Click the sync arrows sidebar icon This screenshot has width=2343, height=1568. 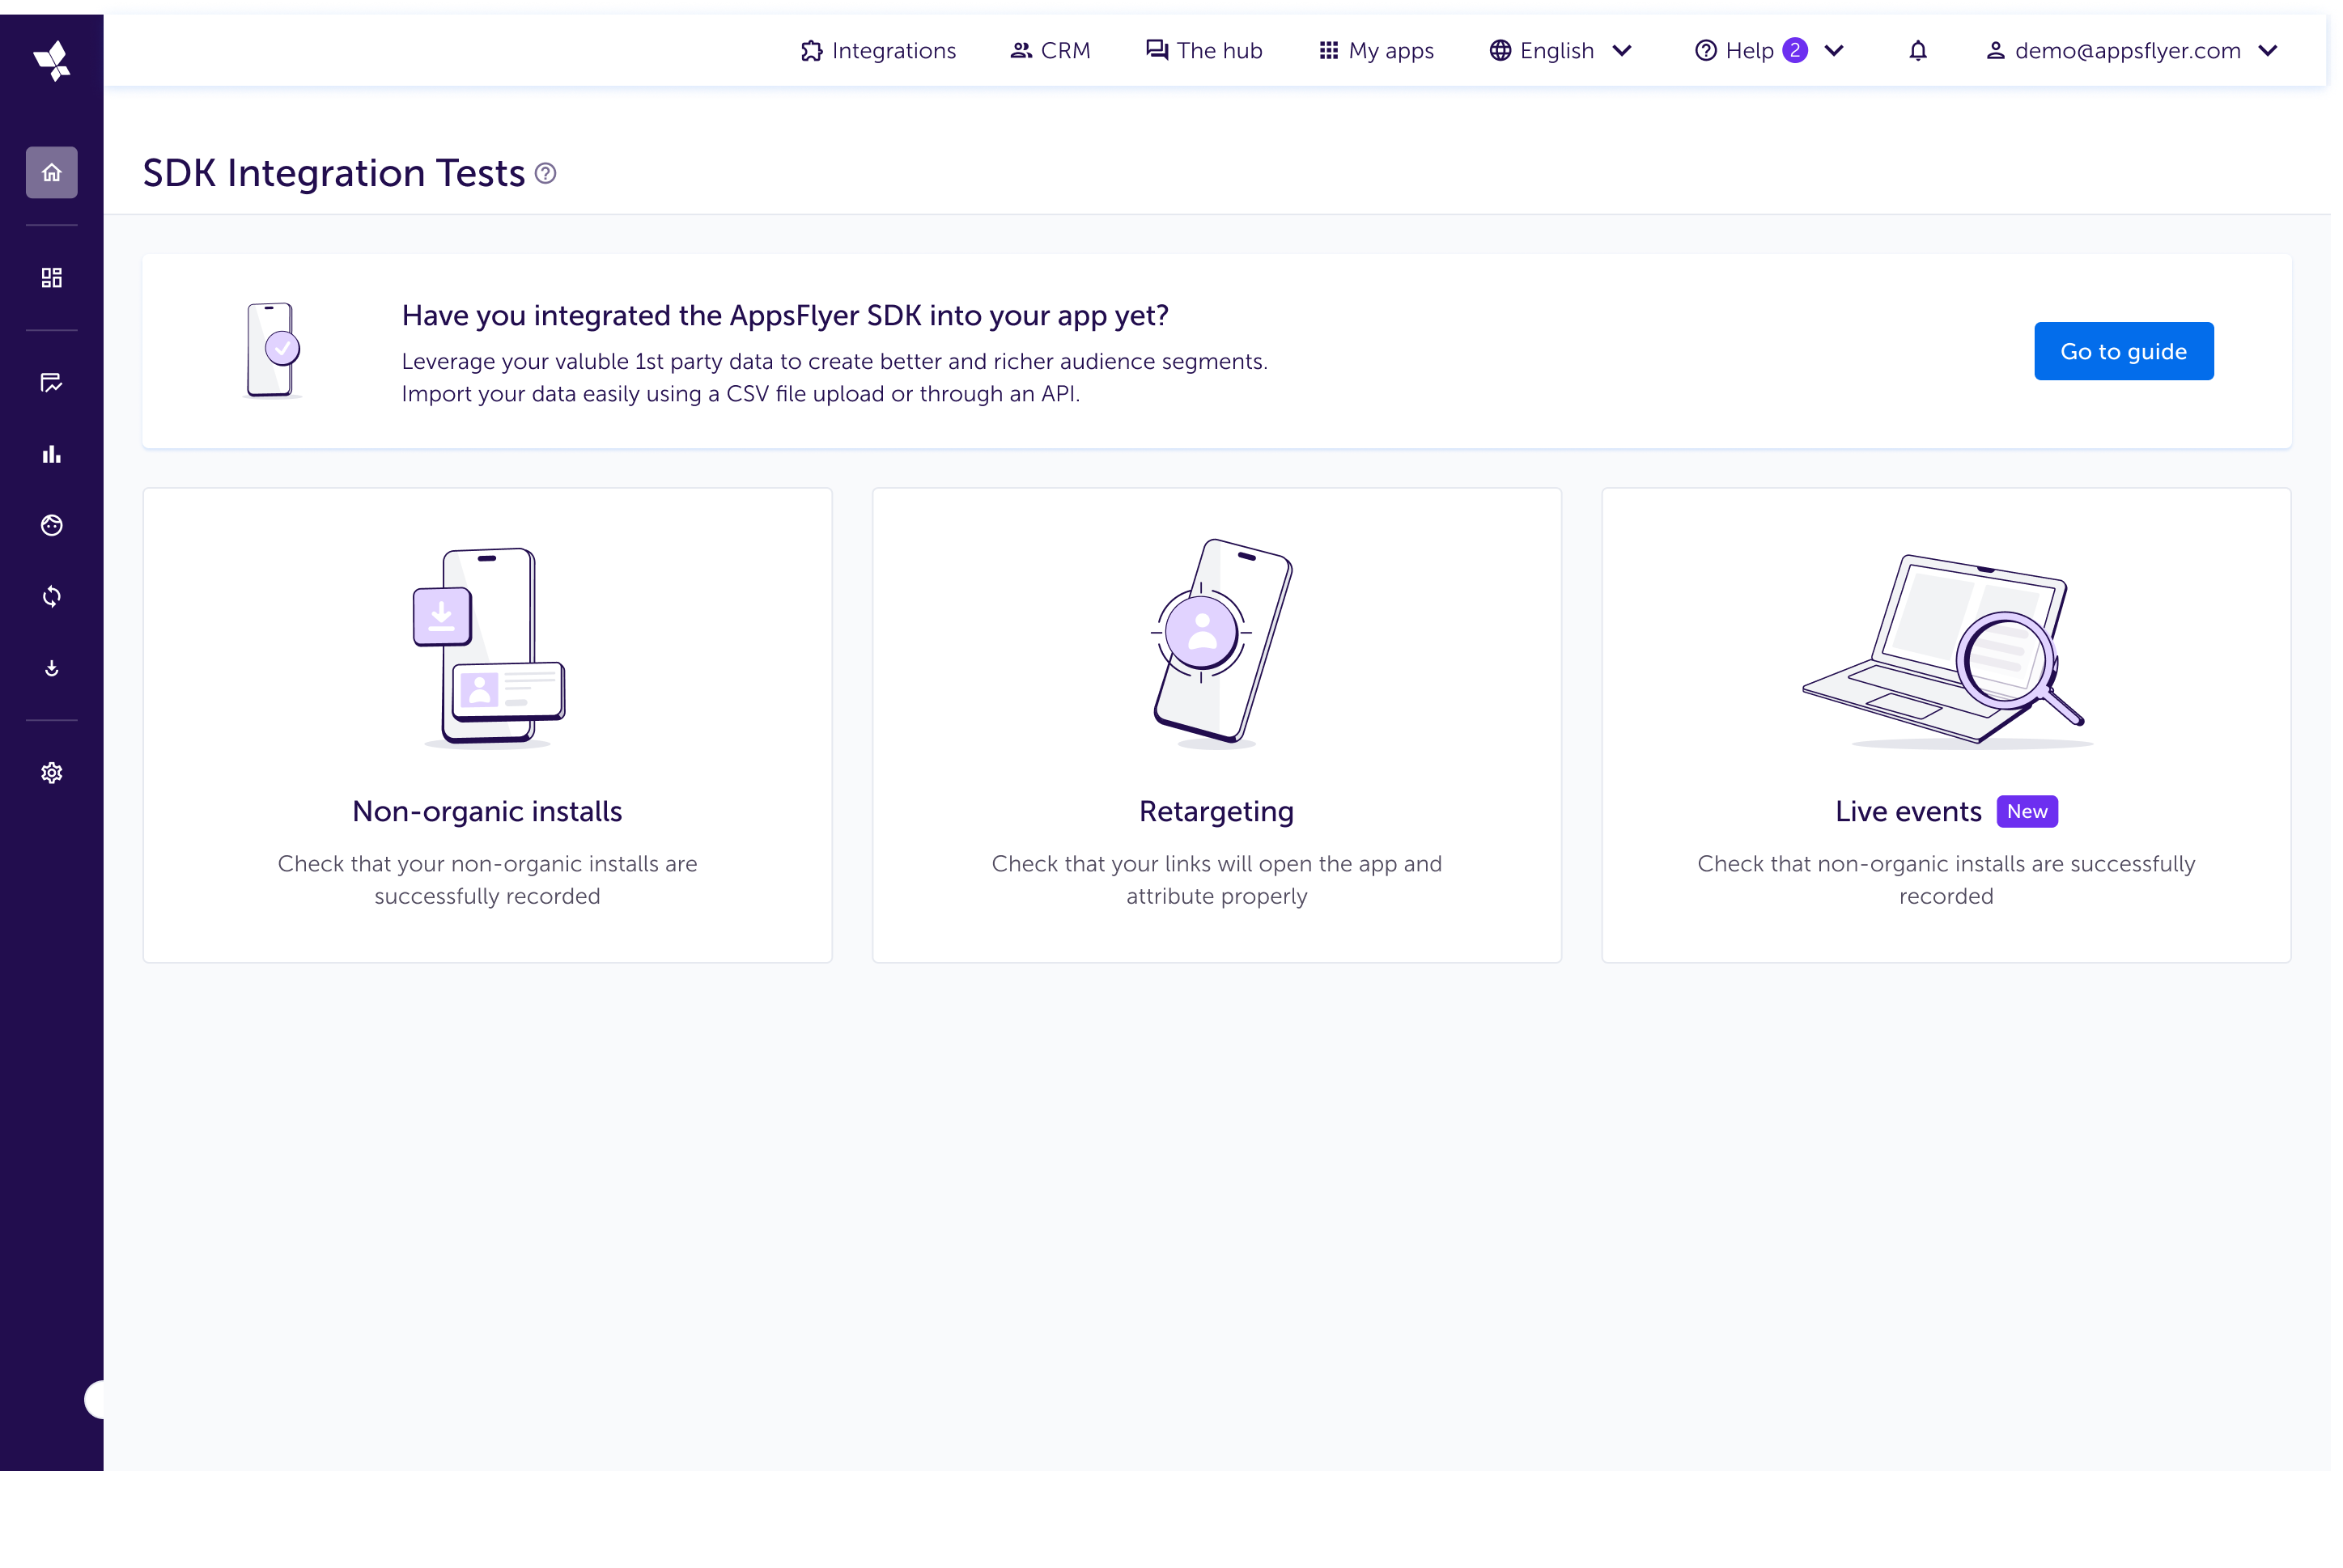coord(52,597)
